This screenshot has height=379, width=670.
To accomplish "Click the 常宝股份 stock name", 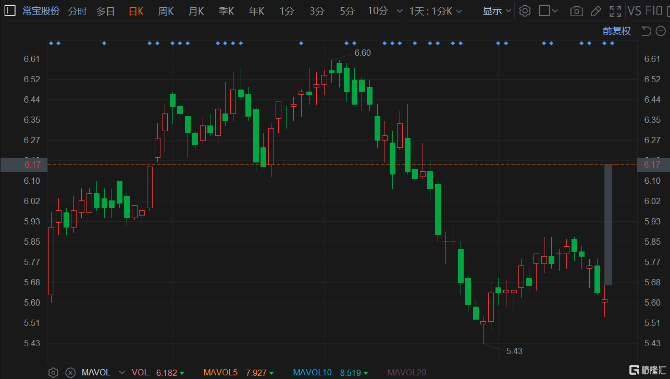I will [41, 11].
